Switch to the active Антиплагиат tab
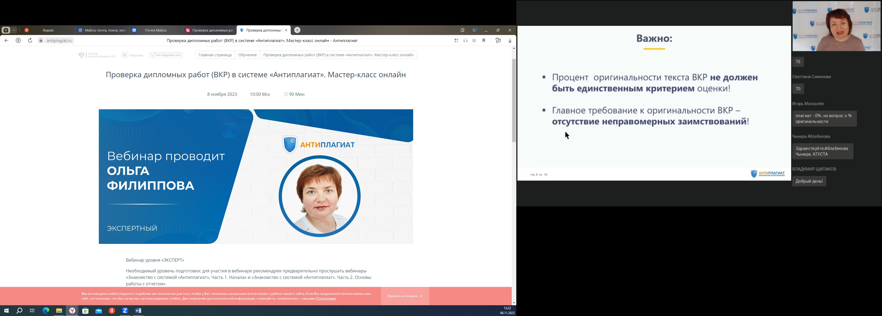This screenshot has width=882, height=316. (x=264, y=30)
